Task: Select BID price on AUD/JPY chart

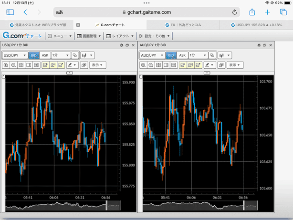Action: click(x=171, y=55)
